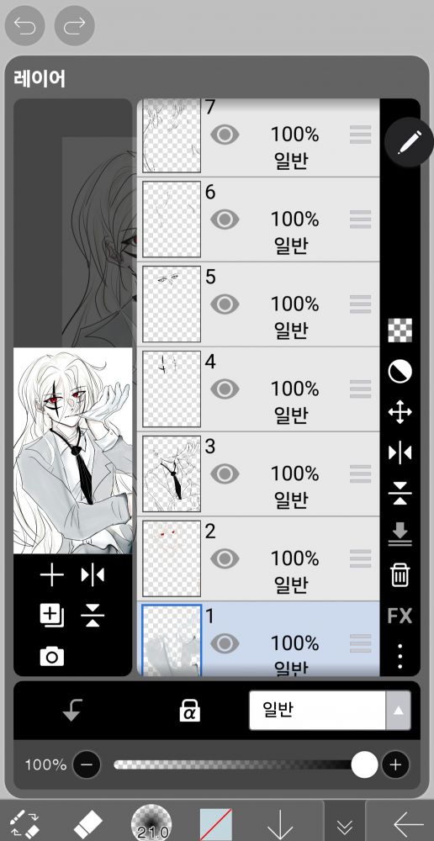
Task: Click the opacity slider handle
Action: (x=365, y=764)
